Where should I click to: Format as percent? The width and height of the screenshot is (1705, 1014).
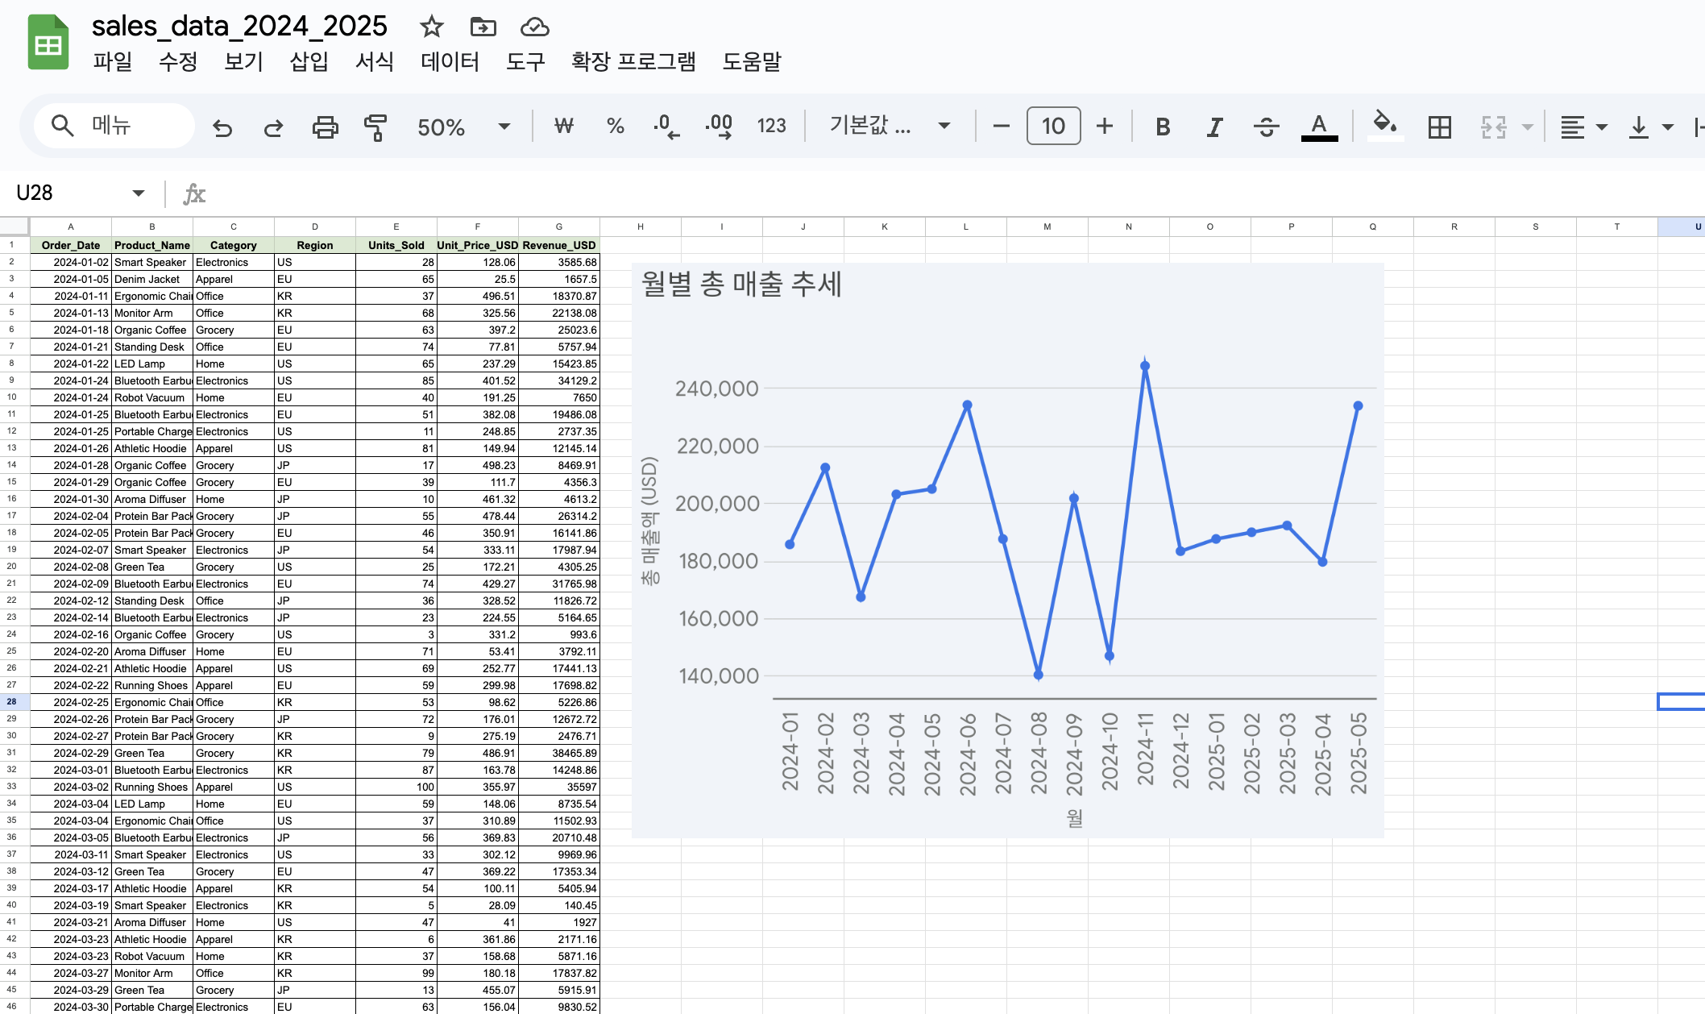coord(616,126)
